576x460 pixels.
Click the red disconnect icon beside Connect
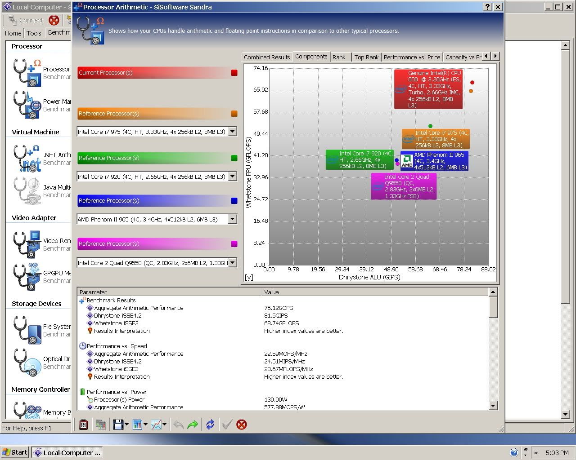click(x=54, y=20)
